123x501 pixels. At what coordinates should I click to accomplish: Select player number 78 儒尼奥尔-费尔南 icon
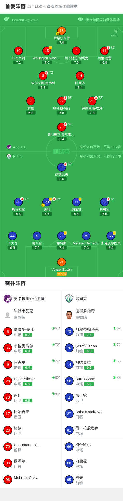pyautogui.click(x=62, y=127)
